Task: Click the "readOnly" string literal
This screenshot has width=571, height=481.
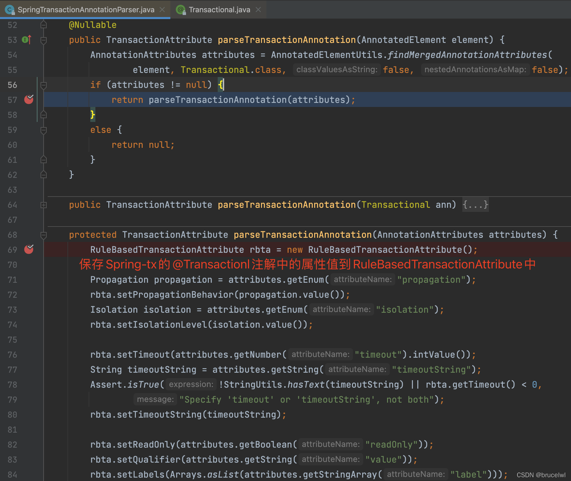Action: pyautogui.click(x=391, y=445)
